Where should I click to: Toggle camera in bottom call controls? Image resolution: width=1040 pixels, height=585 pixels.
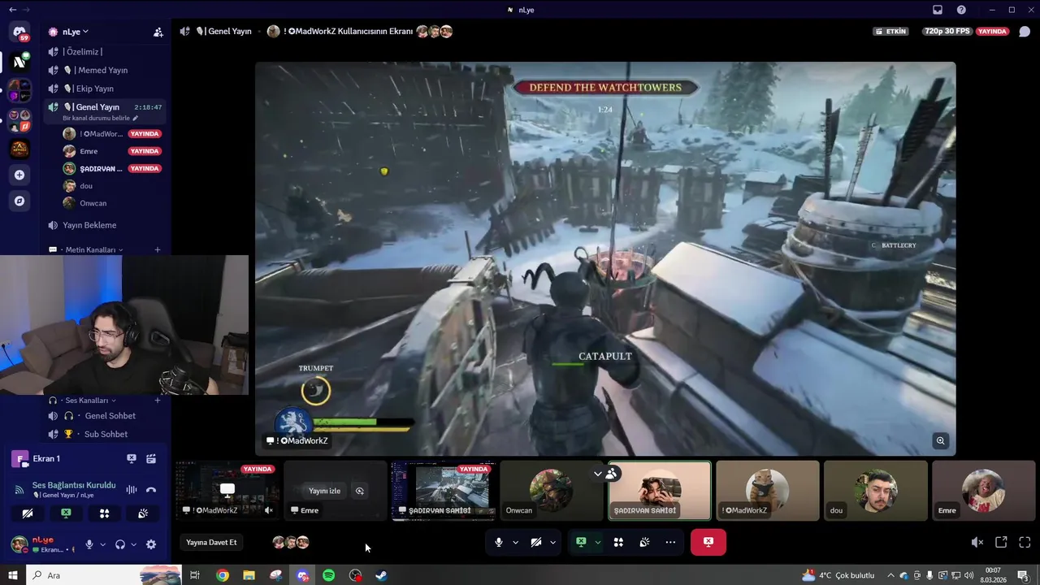(536, 542)
